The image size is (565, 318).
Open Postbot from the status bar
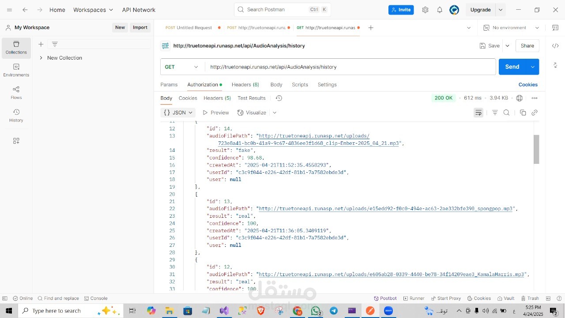click(x=385, y=299)
